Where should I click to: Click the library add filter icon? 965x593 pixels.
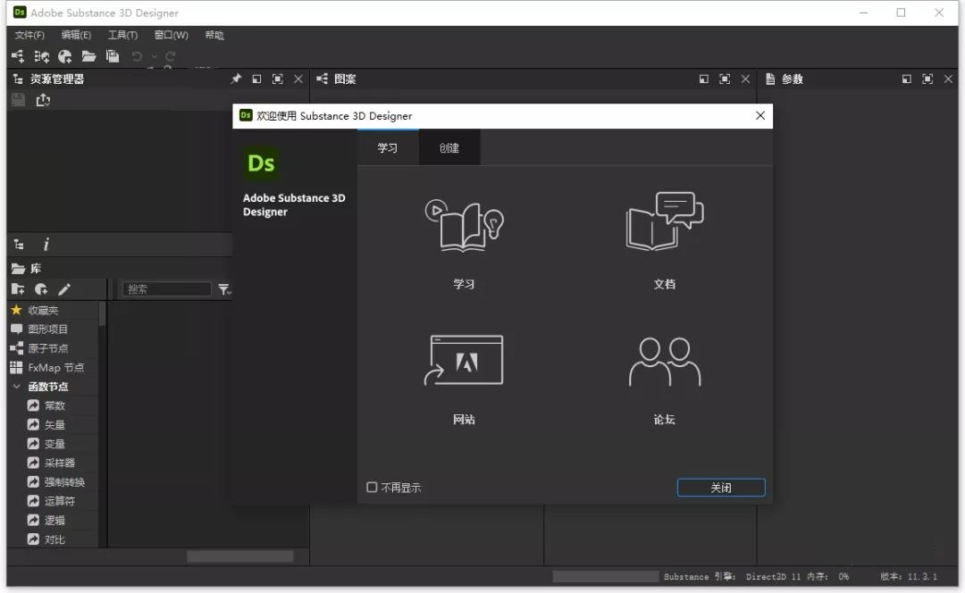[41, 289]
